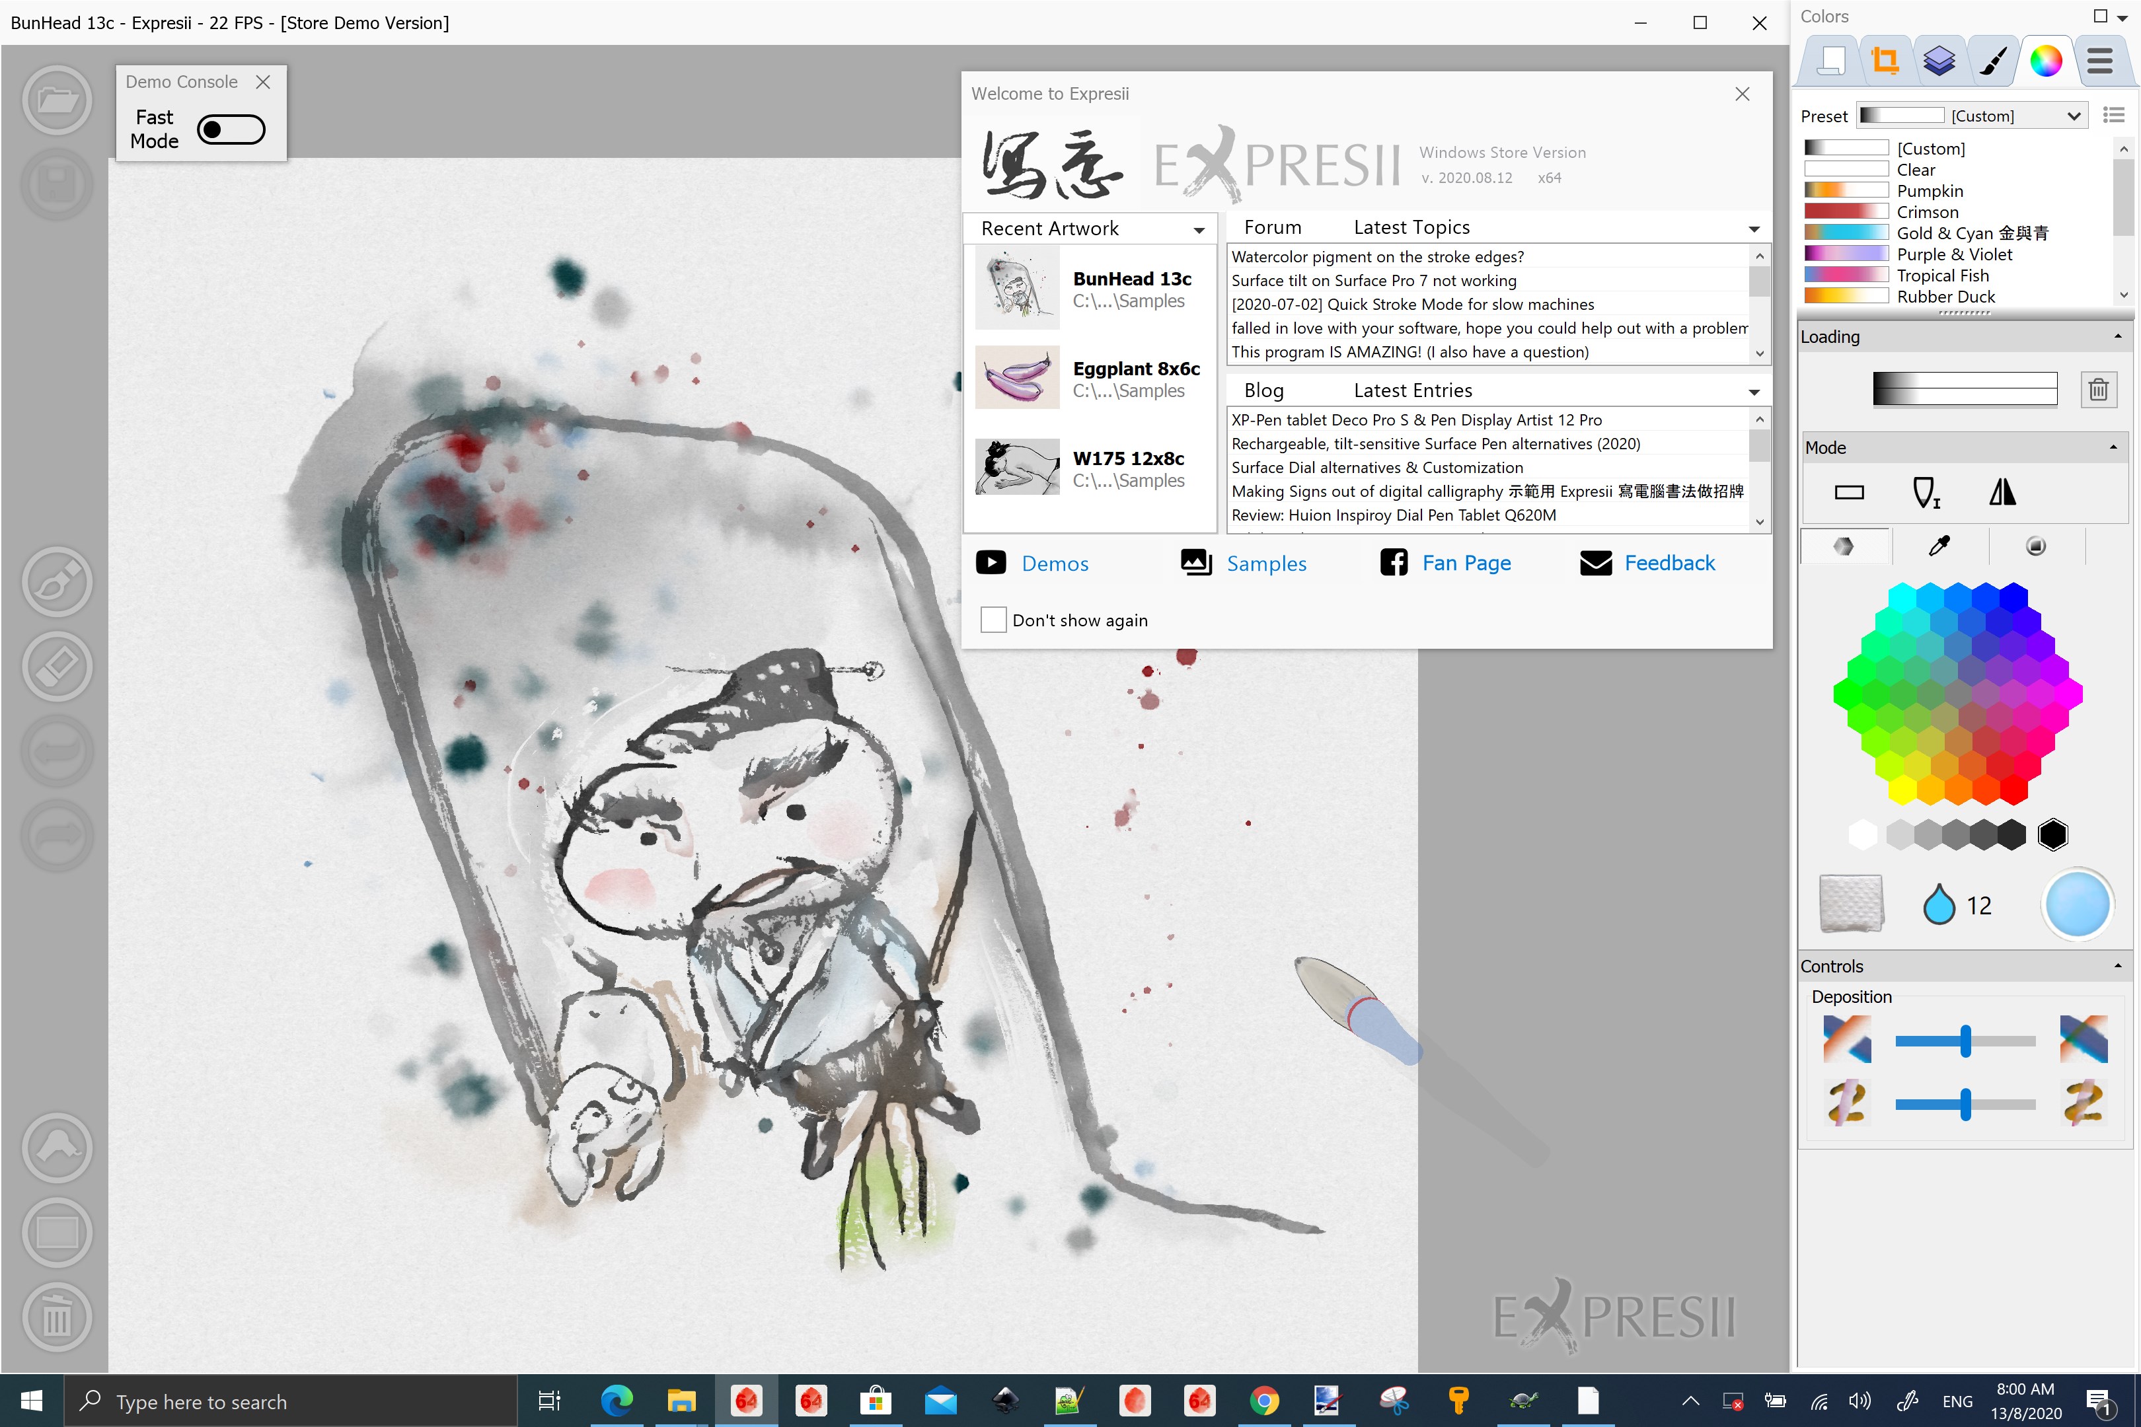This screenshot has width=2141, height=1427.
Task: Collapse the Controls section expander
Action: coord(2117,966)
